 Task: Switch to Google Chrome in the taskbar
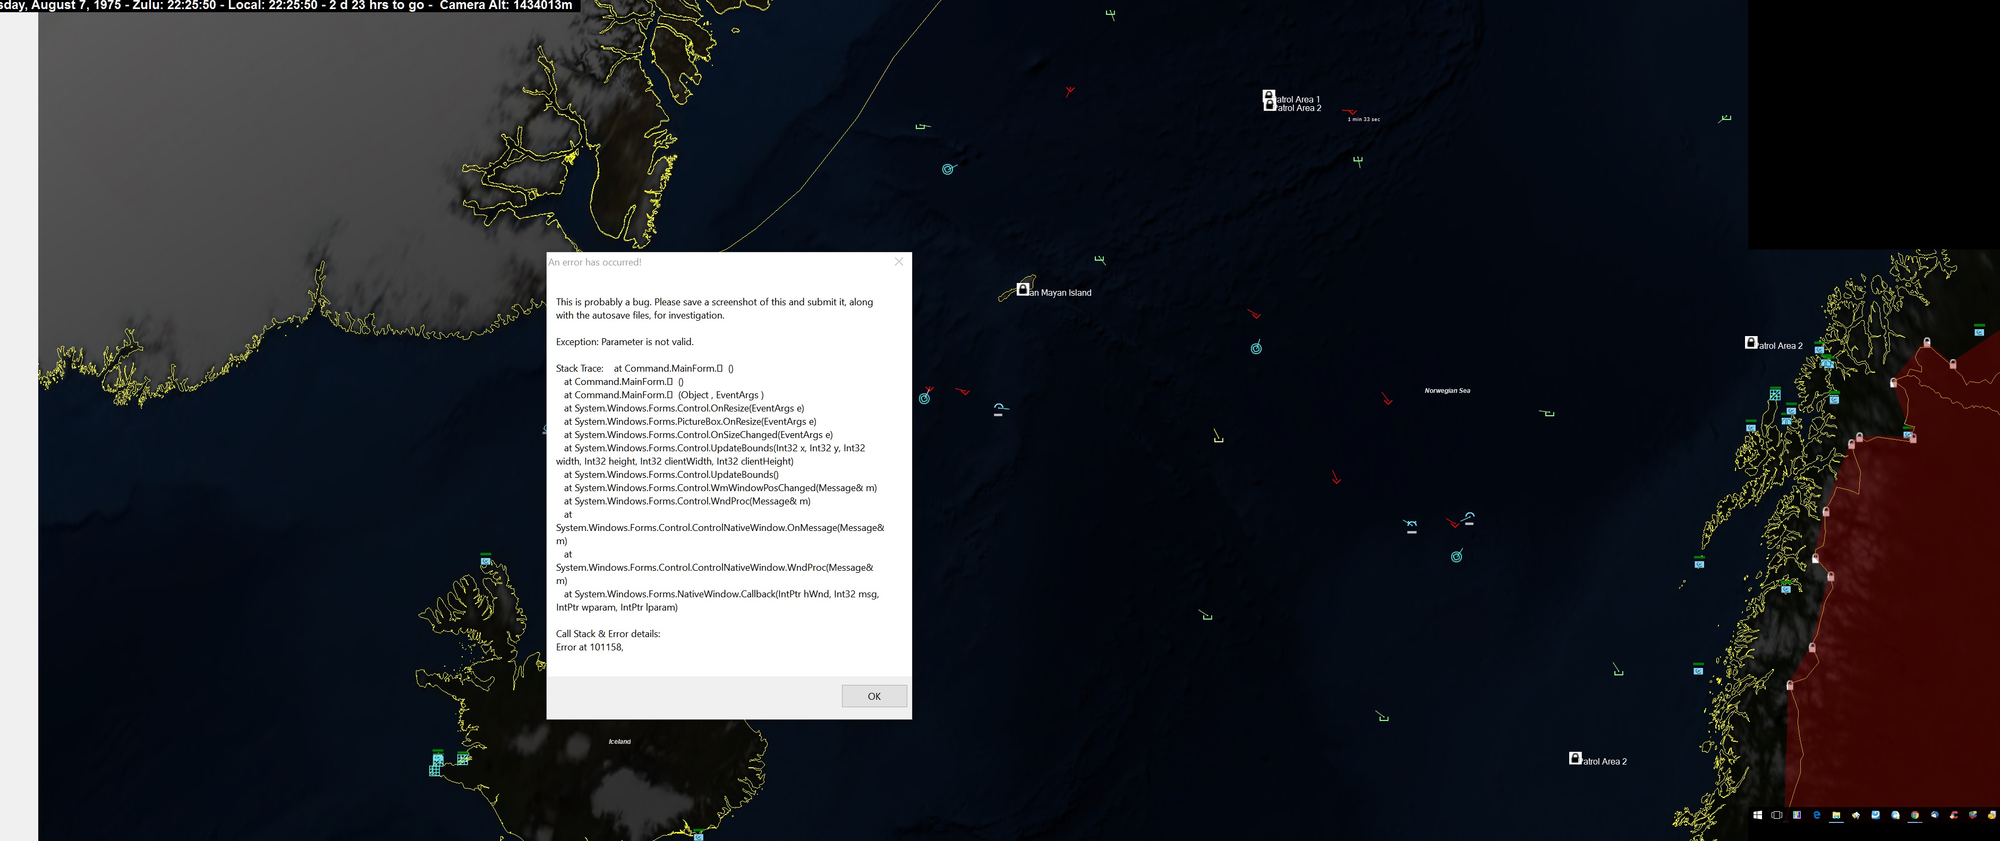point(1914,816)
